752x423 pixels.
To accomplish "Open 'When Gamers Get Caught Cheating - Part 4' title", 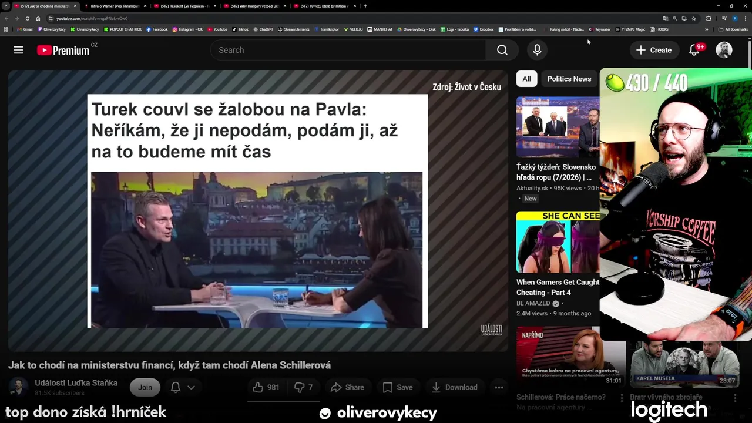I will pos(558,287).
